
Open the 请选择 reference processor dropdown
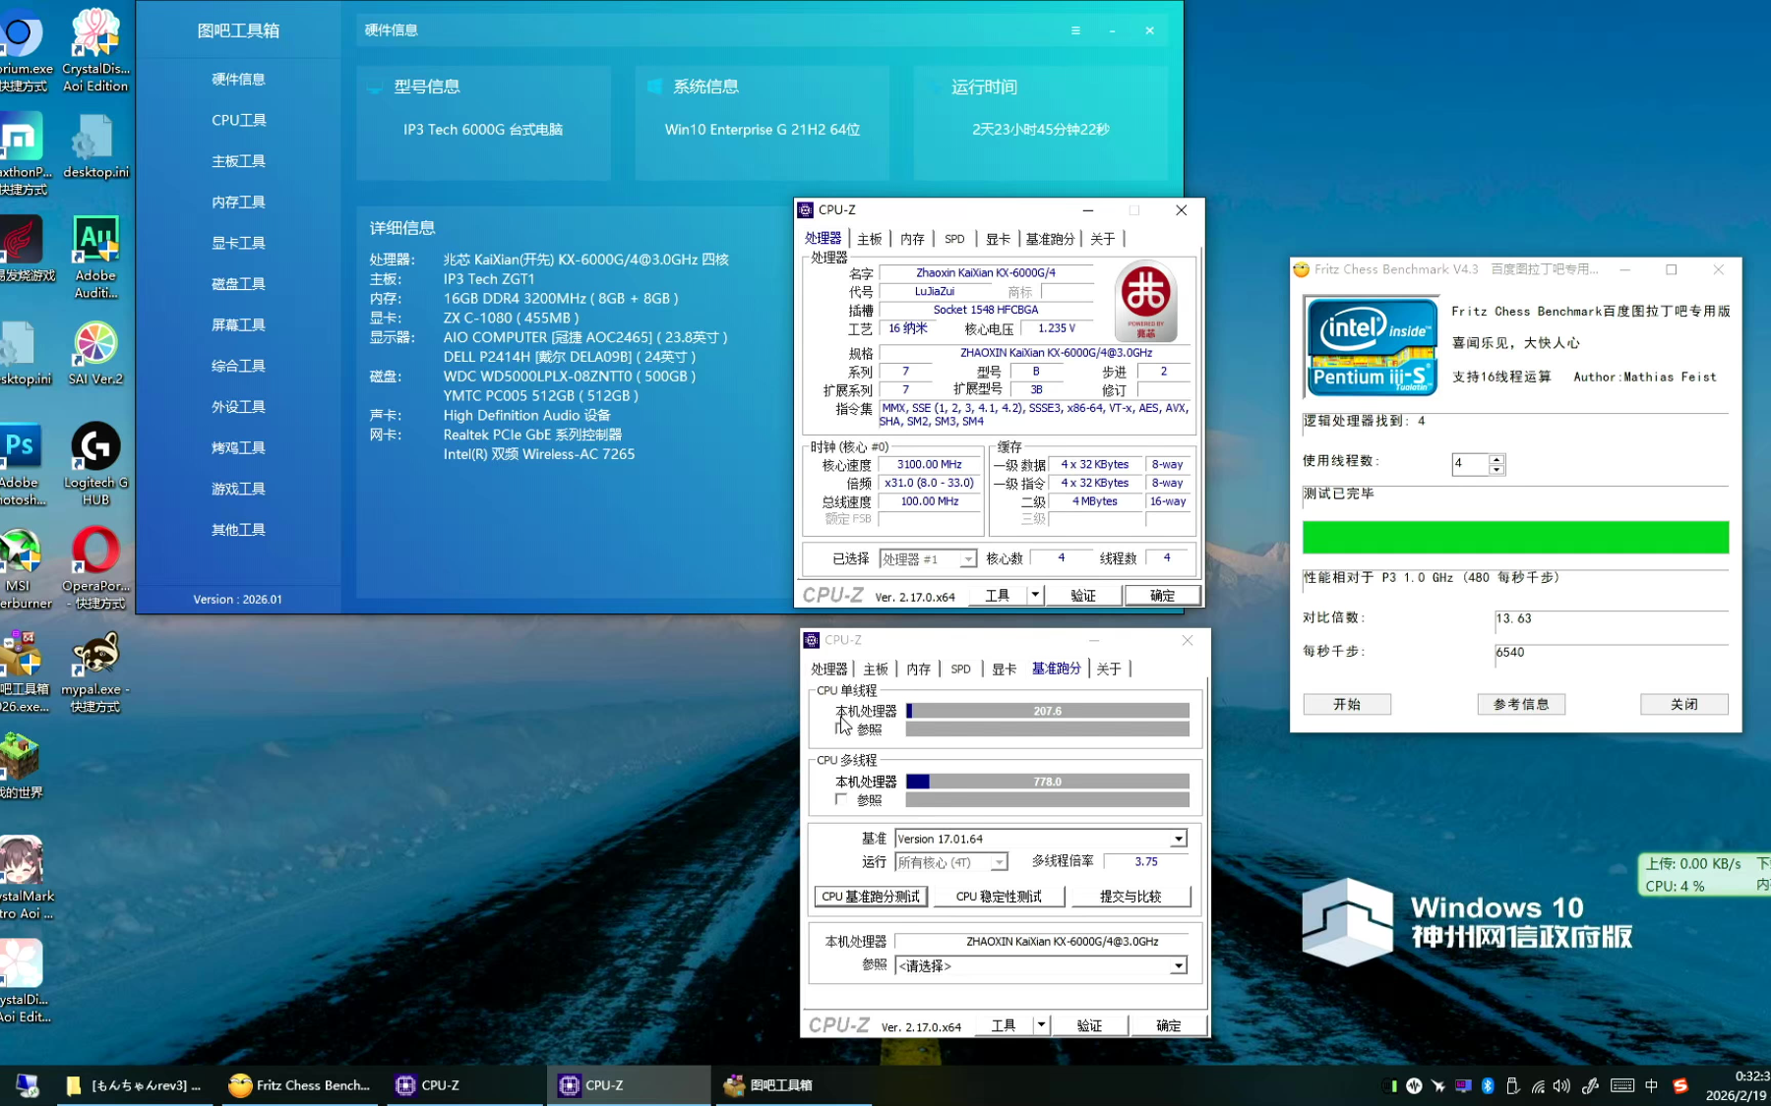tap(1178, 965)
